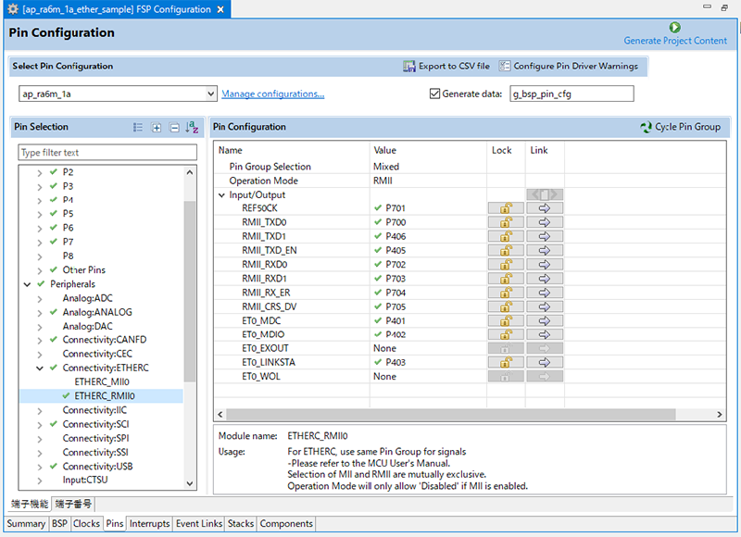
Task: Click the Type filter text field
Action: (x=107, y=153)
